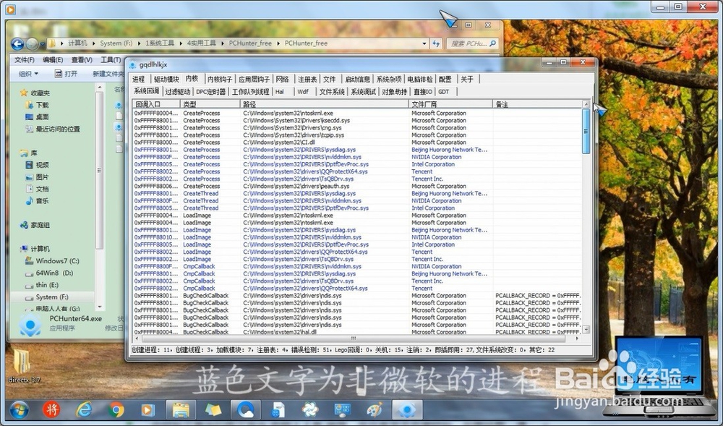This screenshot has width=723, height=426.
Task: Open GDT sub-tab
Action: point(444,92)
